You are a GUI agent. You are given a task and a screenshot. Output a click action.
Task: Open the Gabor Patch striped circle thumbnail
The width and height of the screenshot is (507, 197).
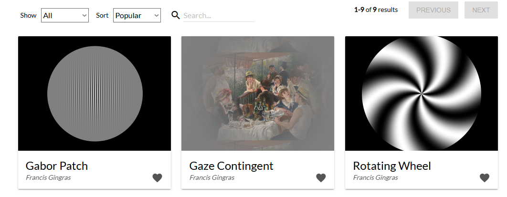tap(95, 93)
